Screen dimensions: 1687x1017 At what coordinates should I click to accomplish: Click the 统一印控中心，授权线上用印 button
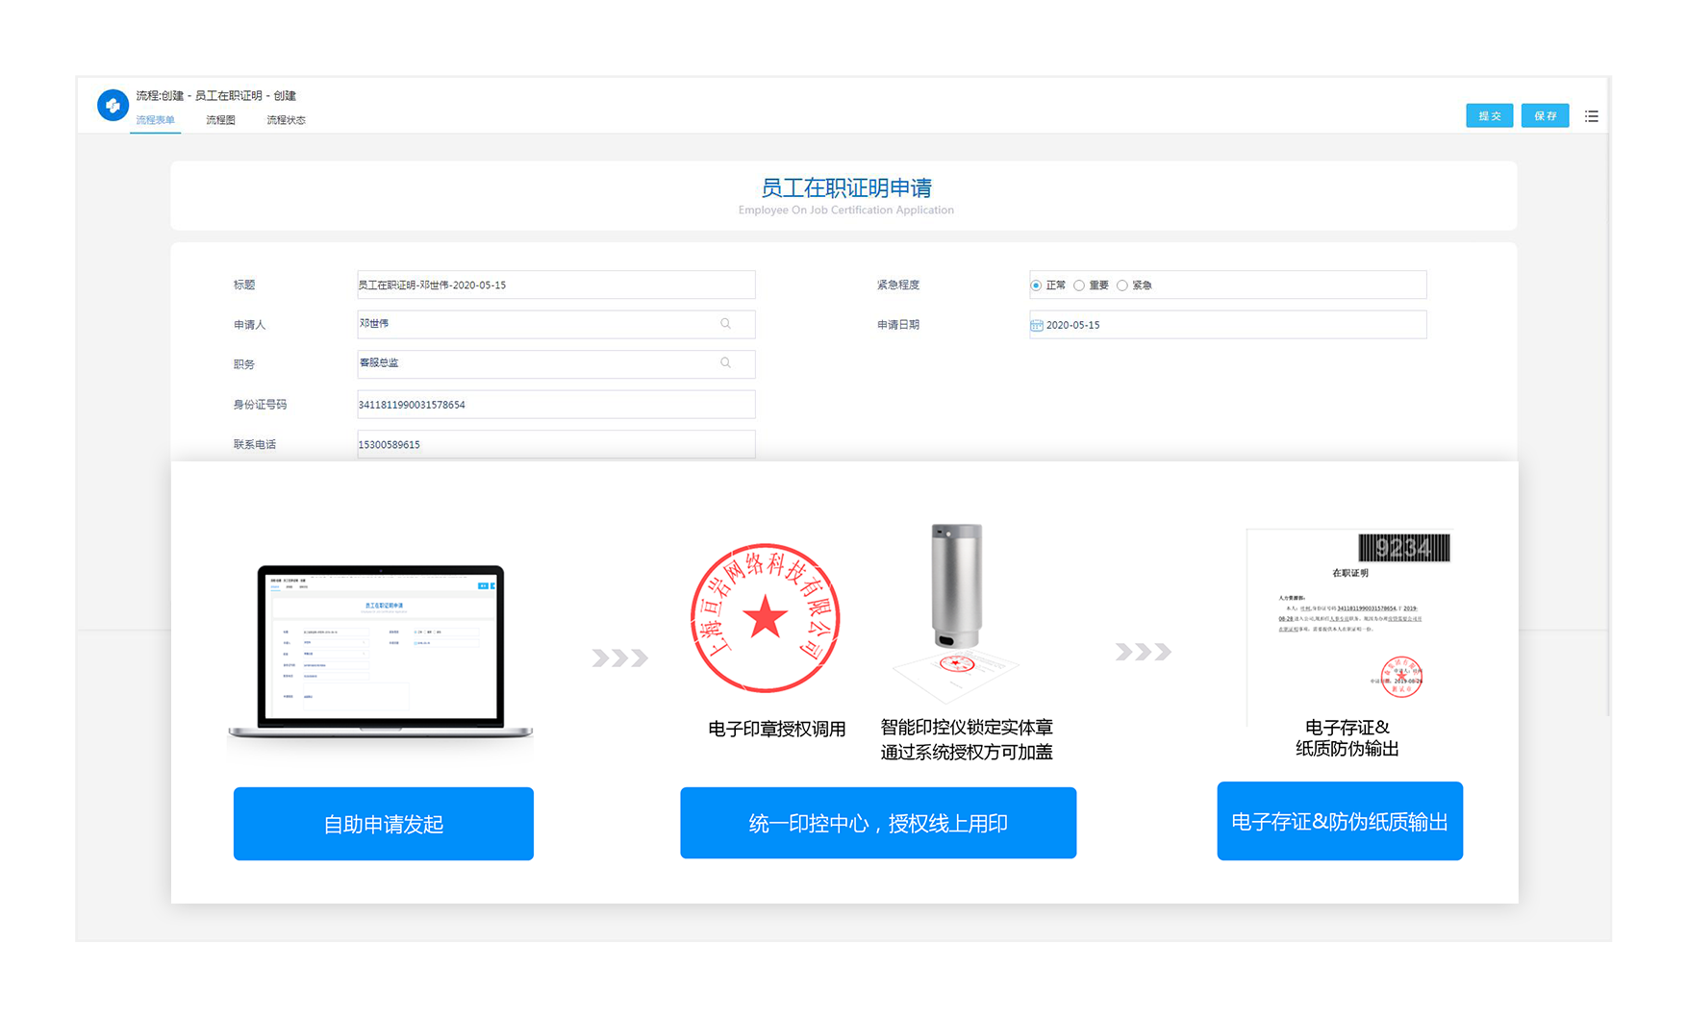(x=878, y=823)
